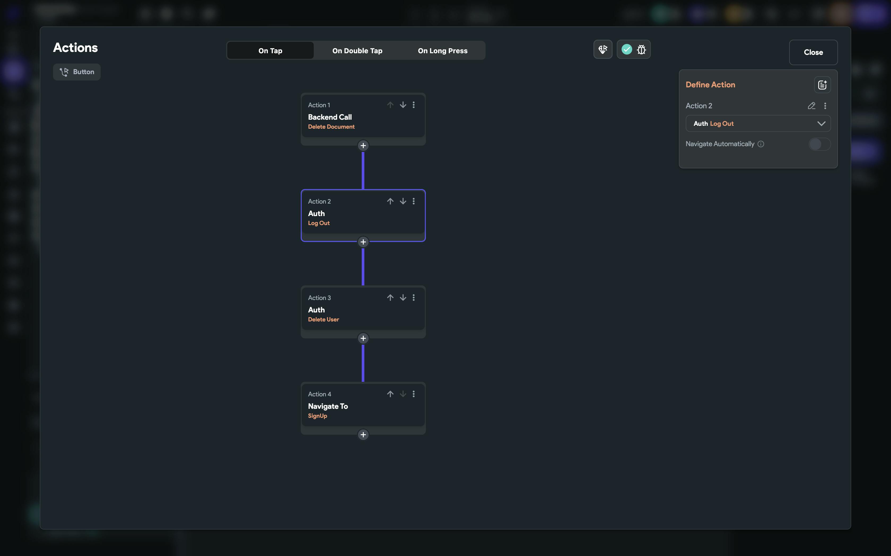The width and height of the screenshot is (891, 556).
Task: Select the On Tap tab
Action: pos(270,51)
